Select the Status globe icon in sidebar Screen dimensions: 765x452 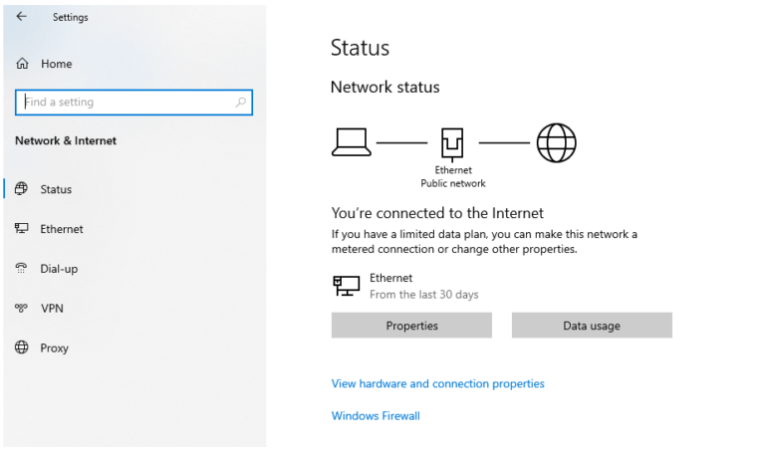(x=21, y=189)
